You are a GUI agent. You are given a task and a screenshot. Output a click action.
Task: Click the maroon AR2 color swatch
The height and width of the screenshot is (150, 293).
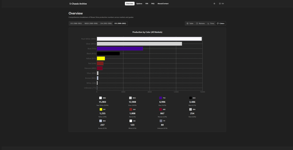[x=161, y=109]
